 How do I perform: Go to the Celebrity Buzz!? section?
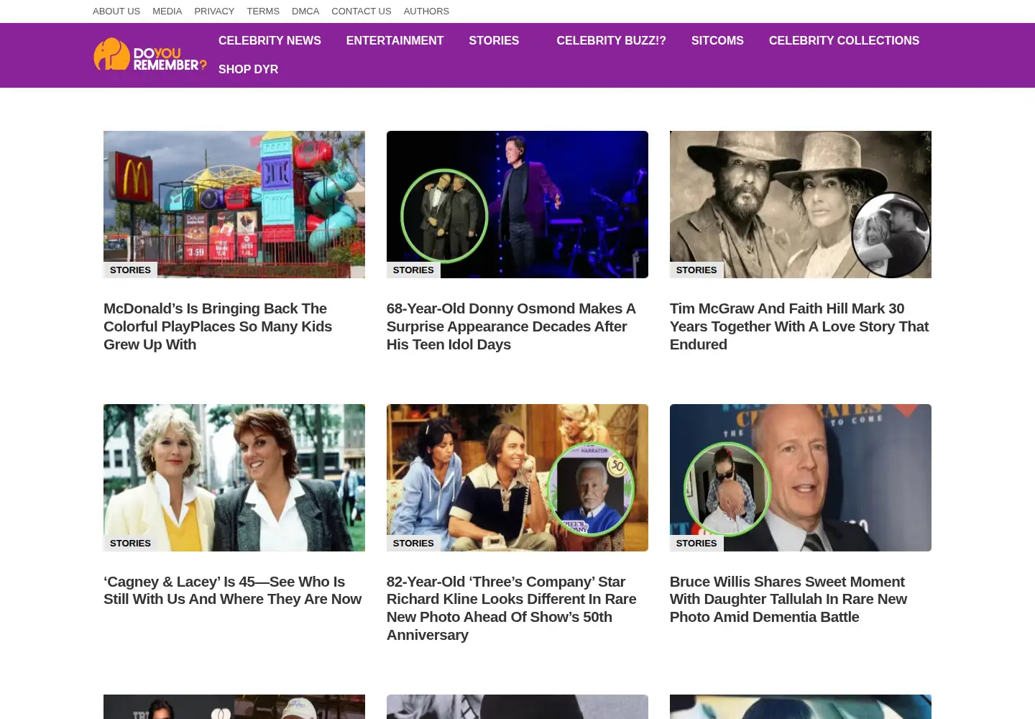click(611, 41)
